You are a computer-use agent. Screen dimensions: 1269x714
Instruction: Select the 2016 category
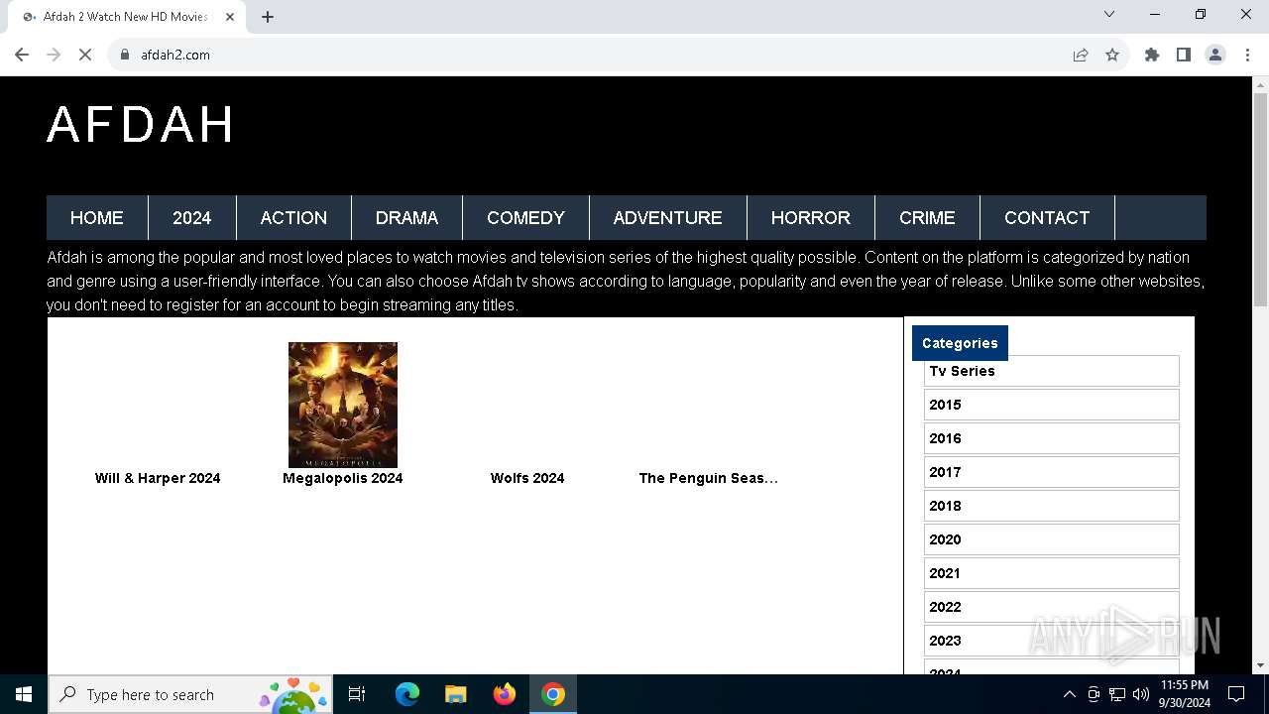1052,438
